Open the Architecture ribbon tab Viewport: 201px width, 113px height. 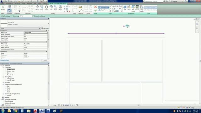pyautogui.click(x=9, y=3)
